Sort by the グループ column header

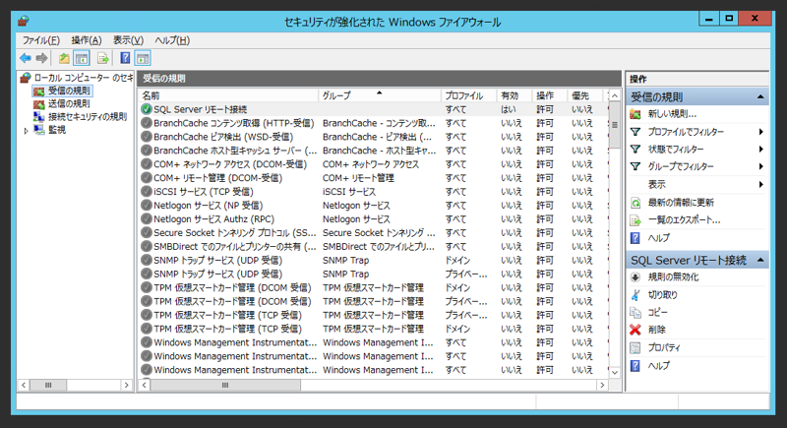coord(380,95)
